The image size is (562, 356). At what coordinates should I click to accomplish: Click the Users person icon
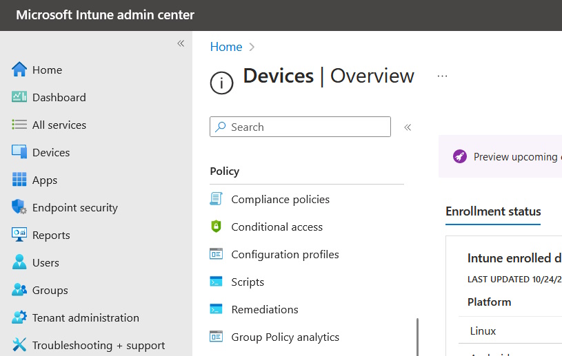(19, 262)
